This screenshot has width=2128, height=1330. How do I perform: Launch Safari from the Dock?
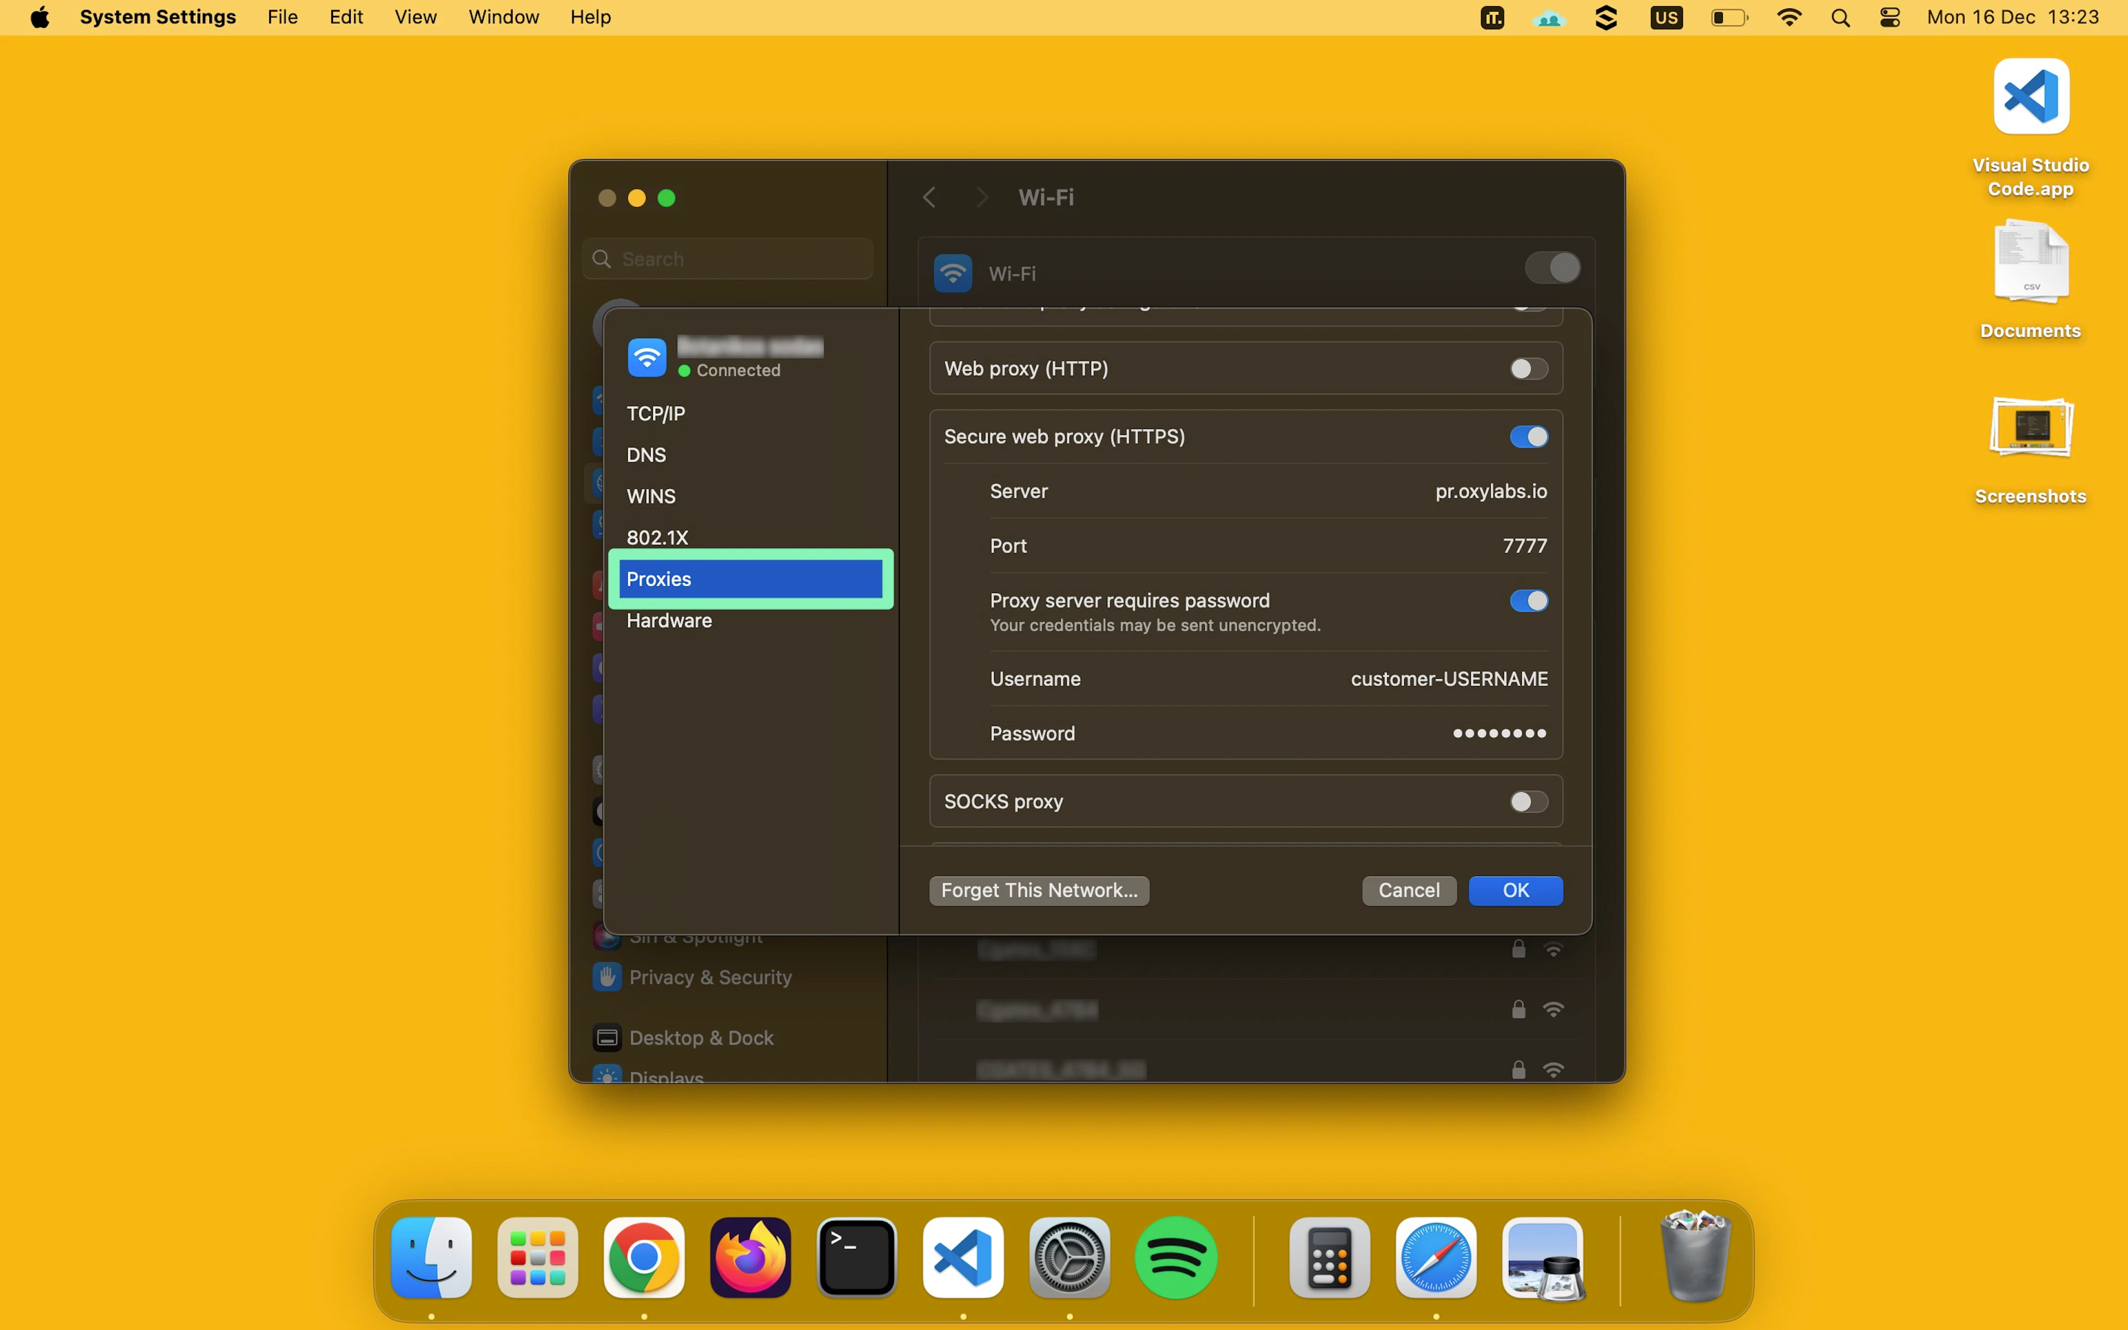1435,1257
